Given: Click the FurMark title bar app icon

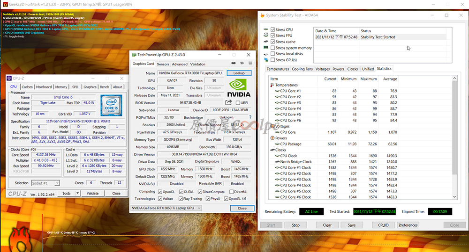Looking at the screenshot, I should (5, 5).
